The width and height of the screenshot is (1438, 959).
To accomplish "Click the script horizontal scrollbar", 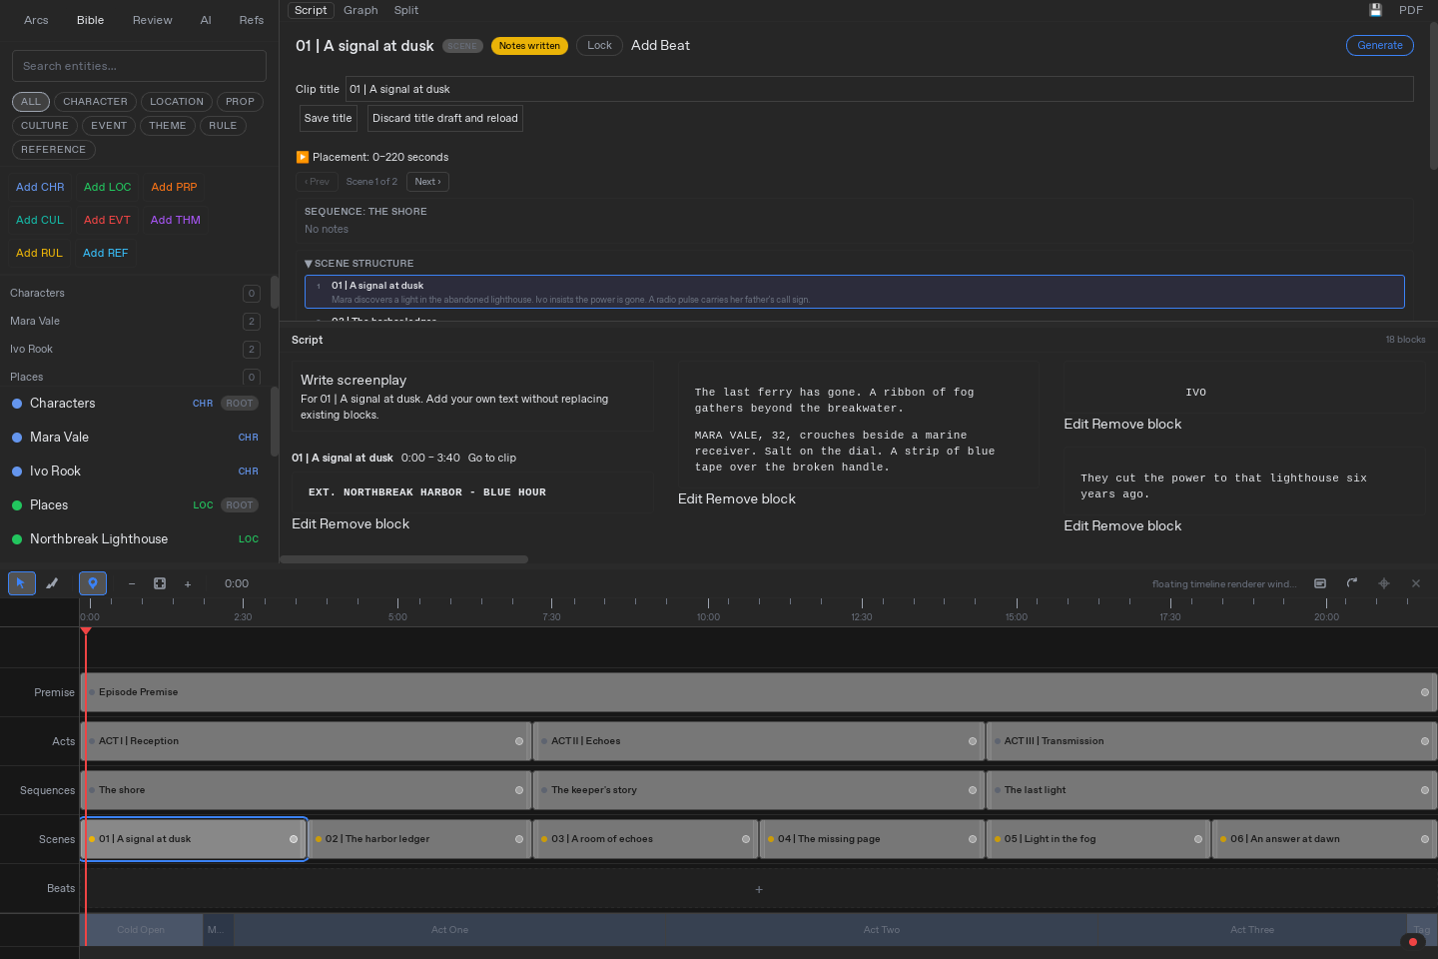I will (403, 559).
